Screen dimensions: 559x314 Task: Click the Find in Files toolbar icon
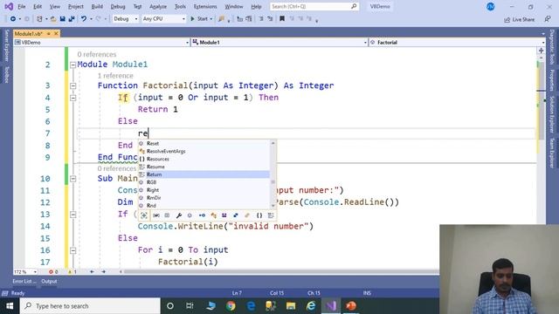tap(221, 19)
